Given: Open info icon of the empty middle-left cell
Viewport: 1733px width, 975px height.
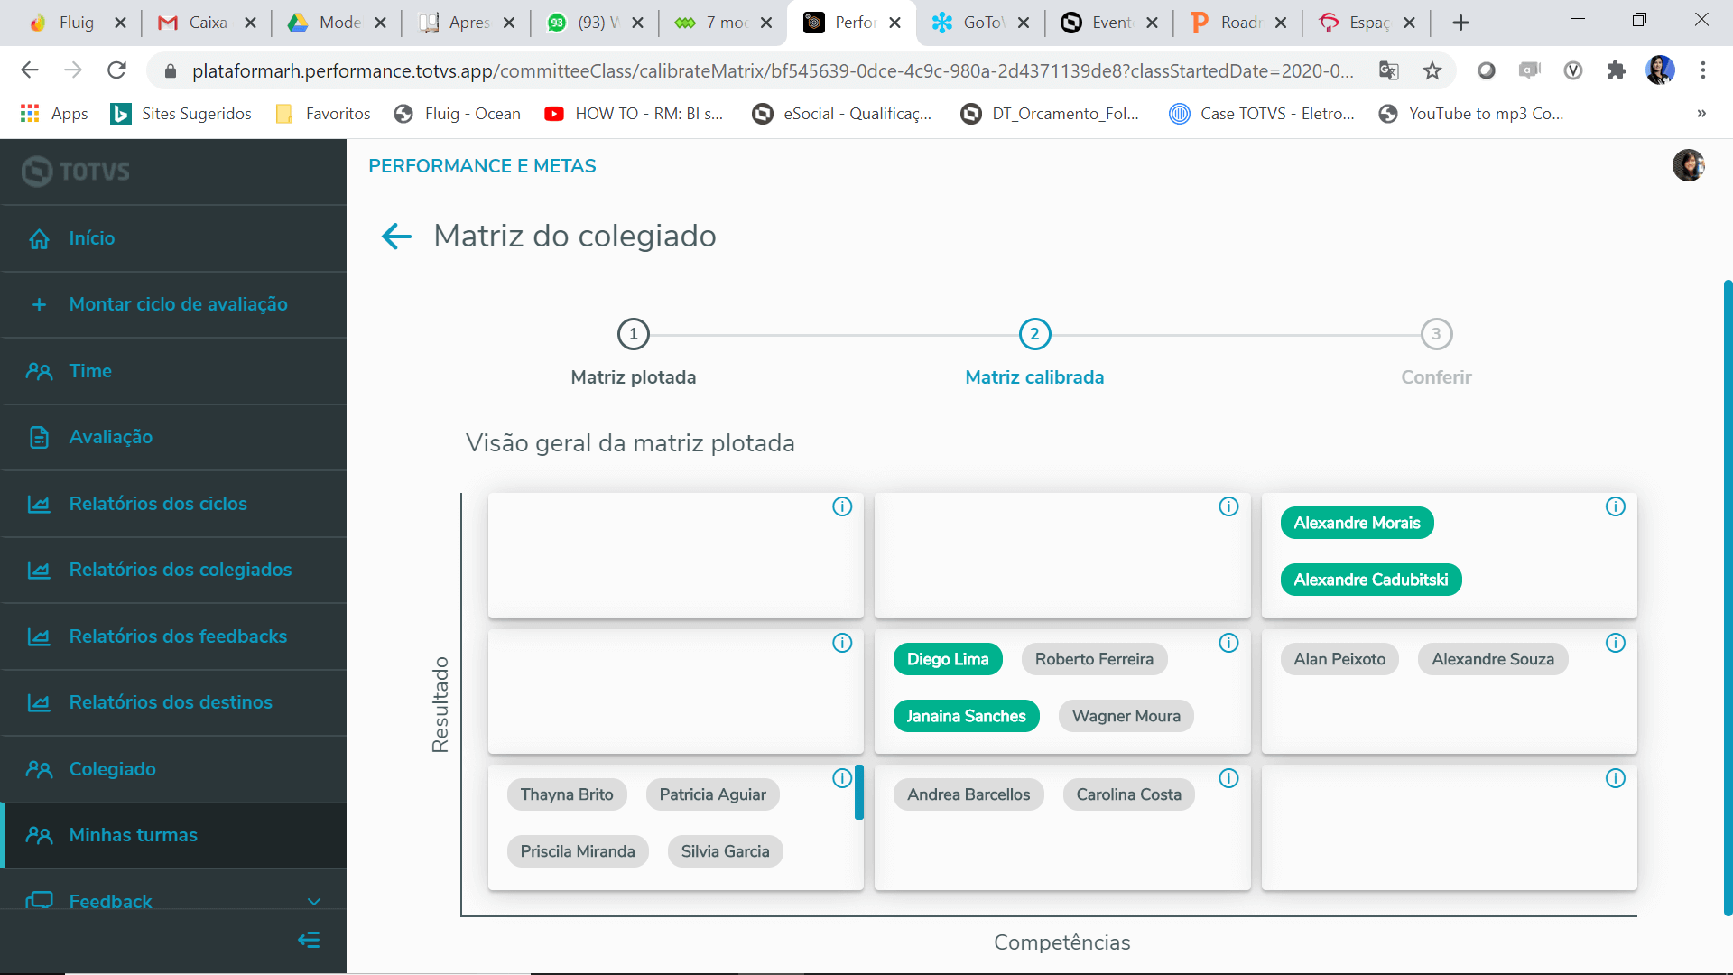Looking at the screenshot, I should (842, 643).
